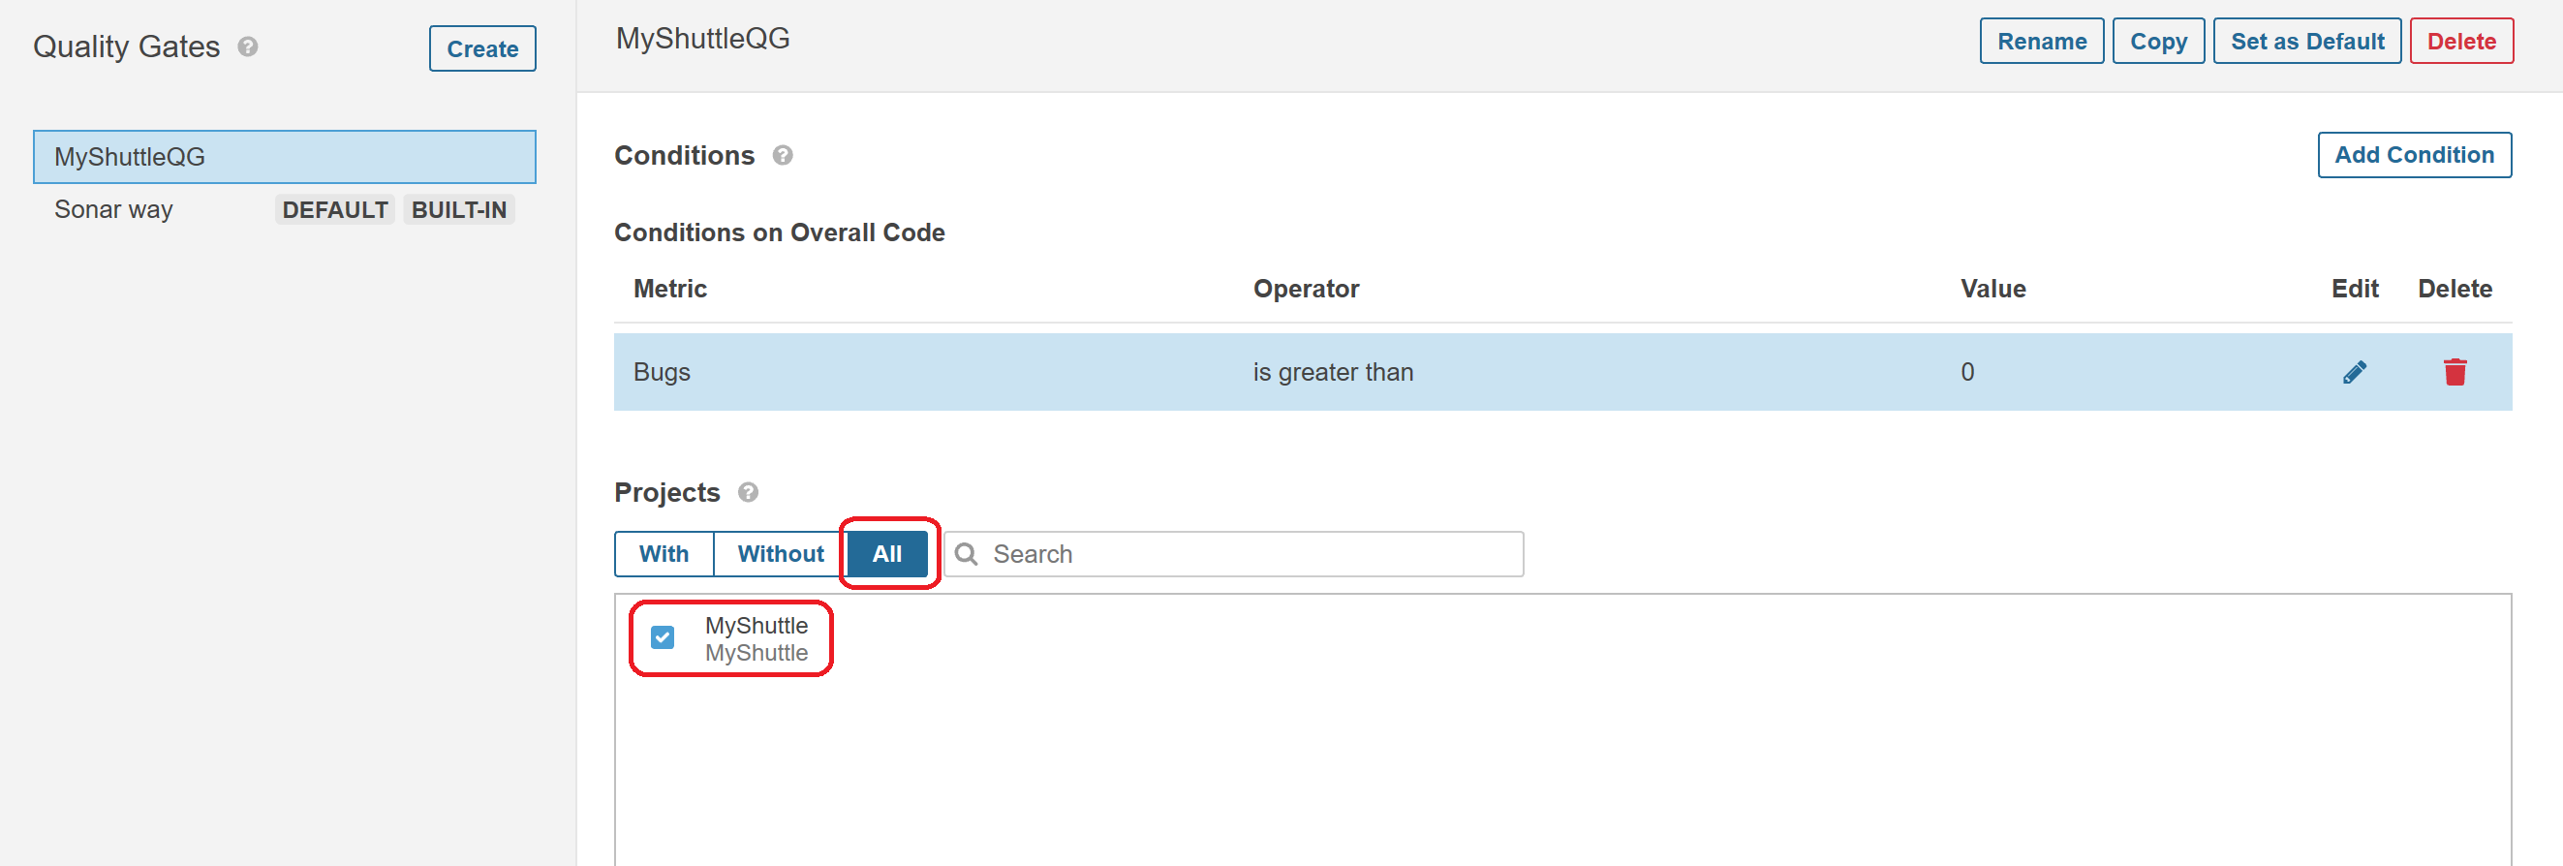
Task: Click the help icon beside Conditions heading
Action: tap(783, 155)
